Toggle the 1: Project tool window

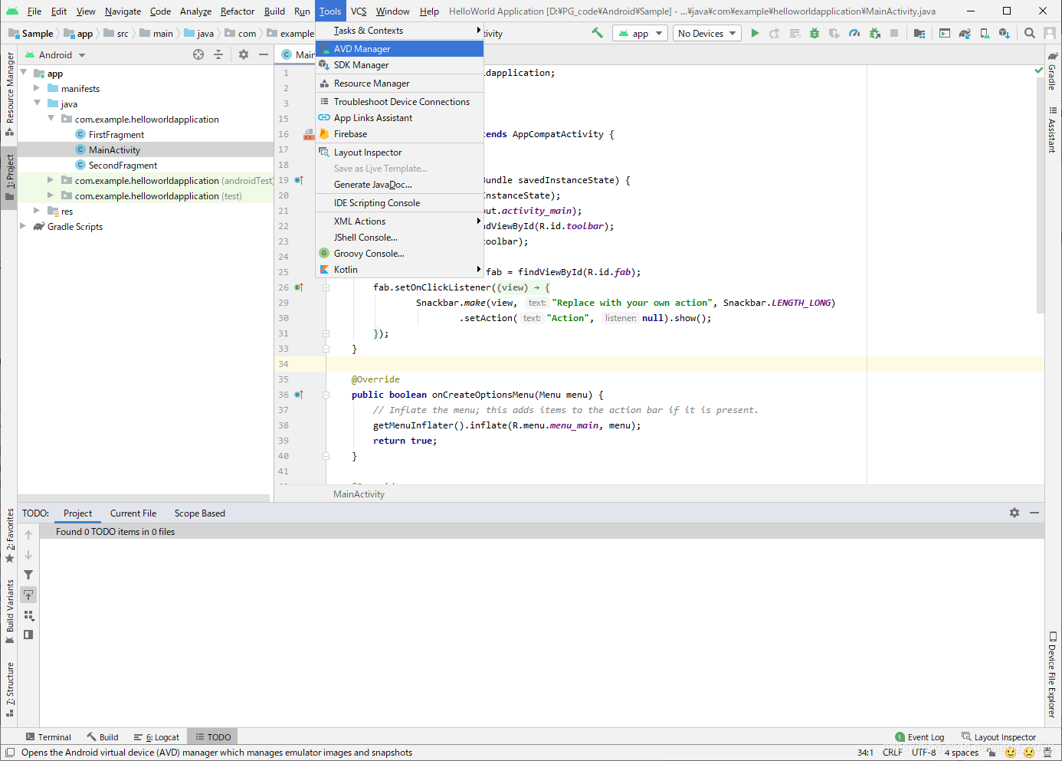coord(9,177)
